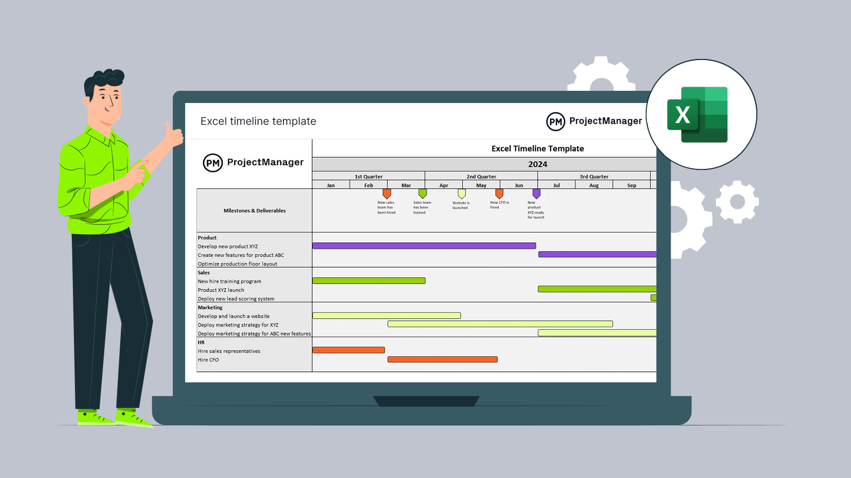
Task: Click the ProjectManager logo in the header
Action: [594, 121]
